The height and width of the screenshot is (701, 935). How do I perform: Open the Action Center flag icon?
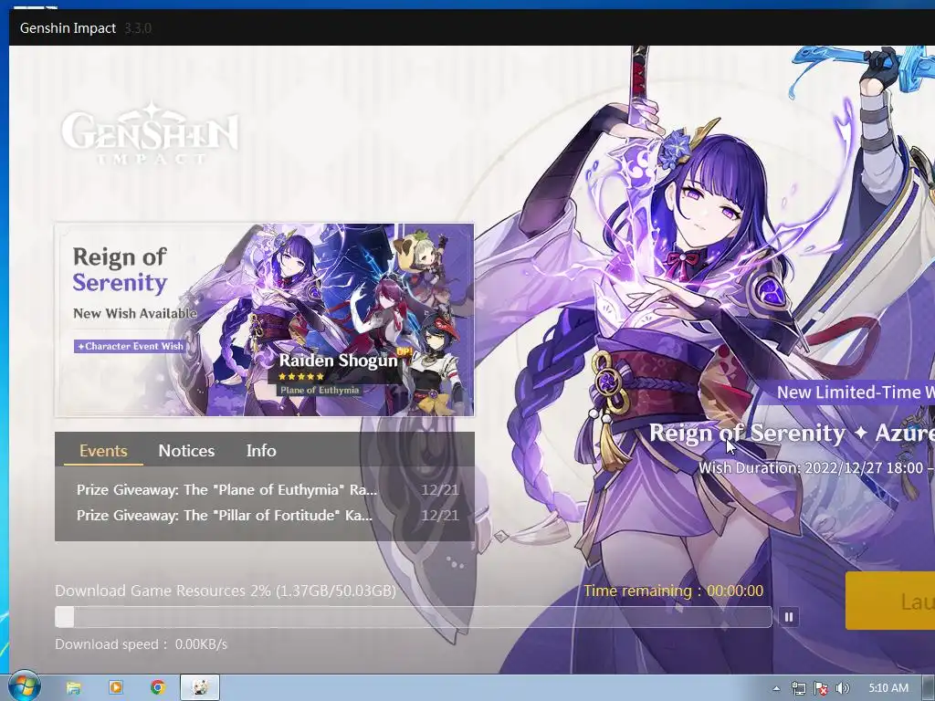click(x=821, y=688)
